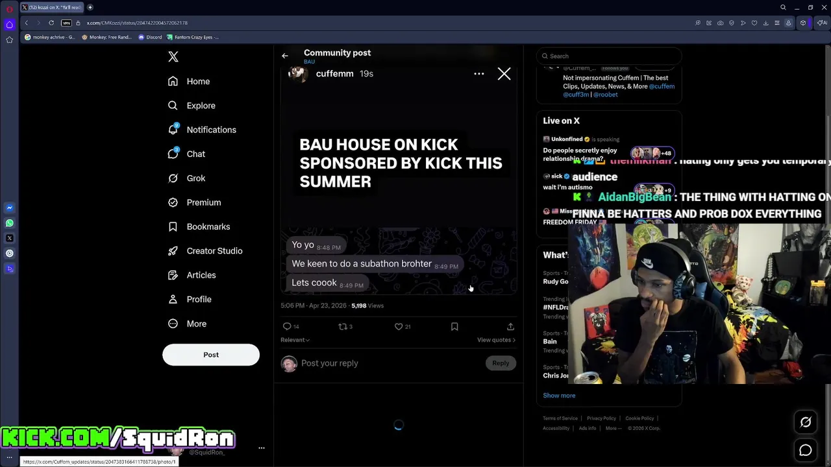Open Opera sidebar bookmarks star
Screen dimensions: 831x467
pos(9,40)
